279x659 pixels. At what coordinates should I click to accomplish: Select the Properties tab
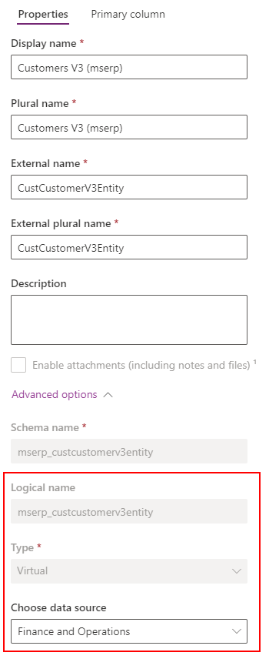point(43,15)
